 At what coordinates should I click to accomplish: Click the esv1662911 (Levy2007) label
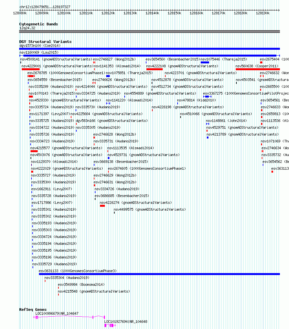(52, 189)
